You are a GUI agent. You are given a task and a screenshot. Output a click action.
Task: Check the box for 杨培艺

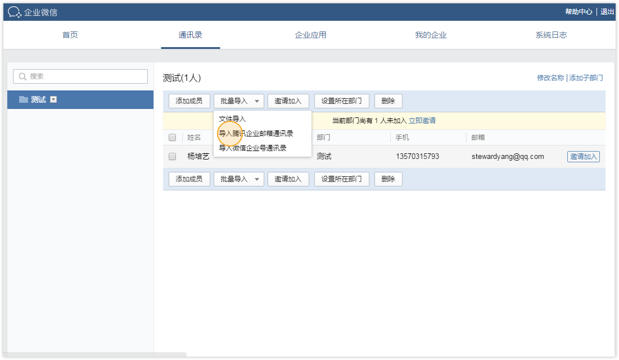point(173,156)
